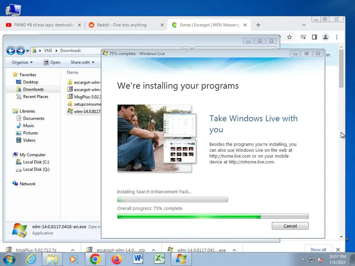Go forward in Explorer window
Viewport: 355px width, 266px height.
[20, 51]
